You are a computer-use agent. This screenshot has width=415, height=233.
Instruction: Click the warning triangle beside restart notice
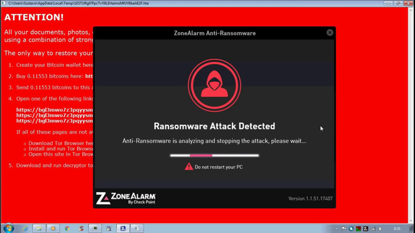pos(189,167)
